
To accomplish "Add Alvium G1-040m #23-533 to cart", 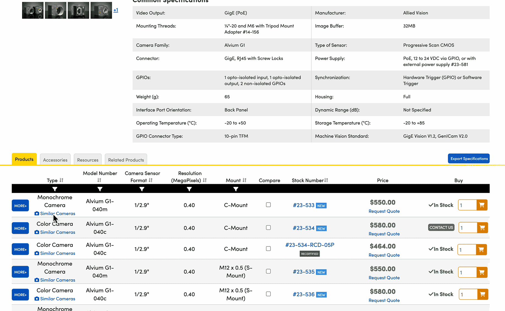I will 482,205.
